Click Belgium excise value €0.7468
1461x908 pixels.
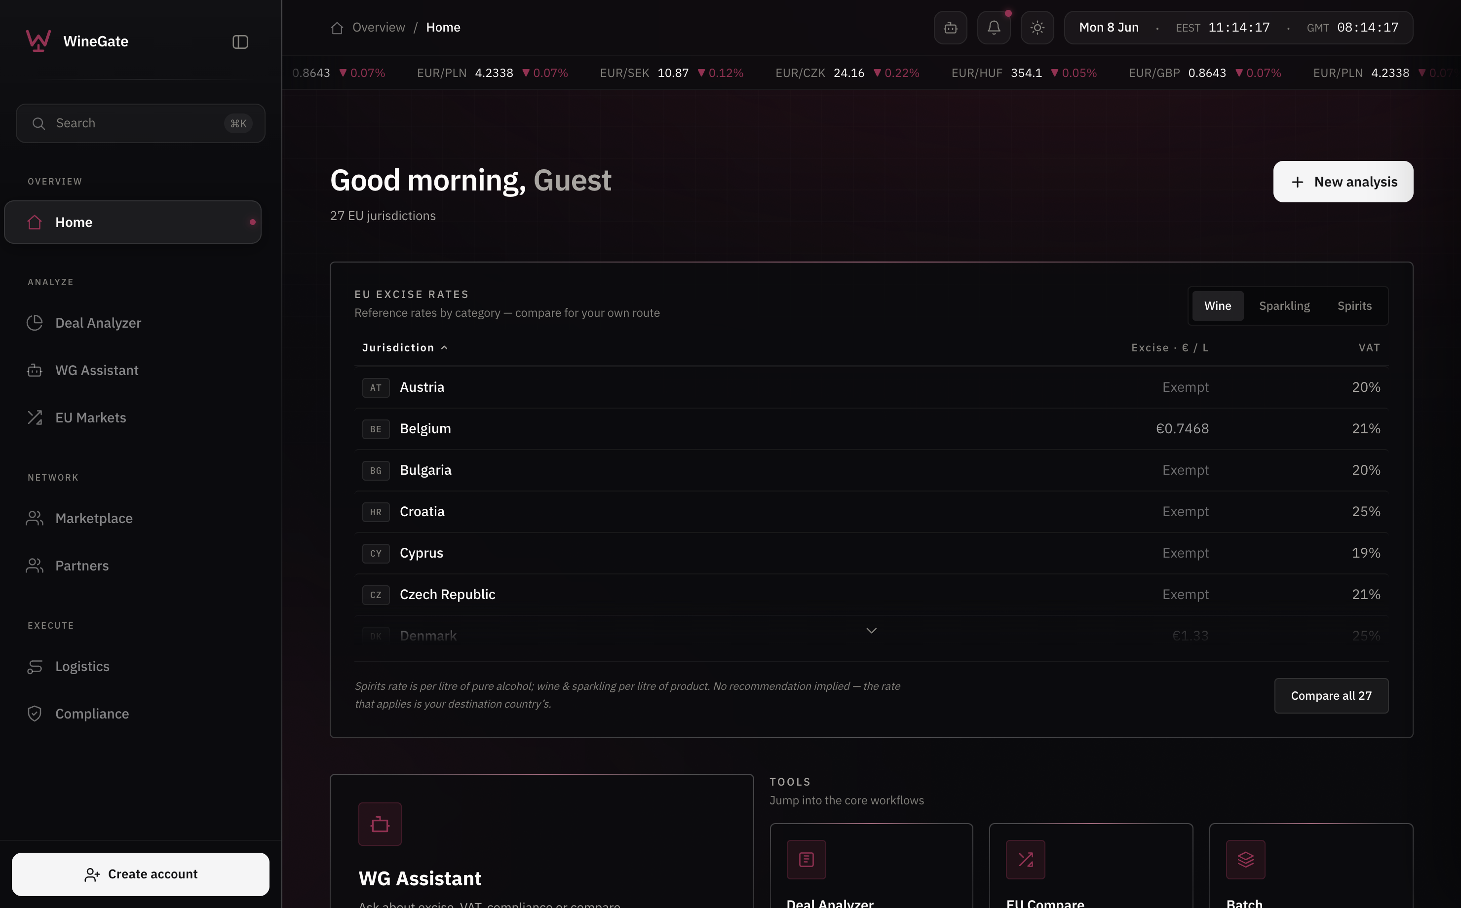[x=1182, y=429]
